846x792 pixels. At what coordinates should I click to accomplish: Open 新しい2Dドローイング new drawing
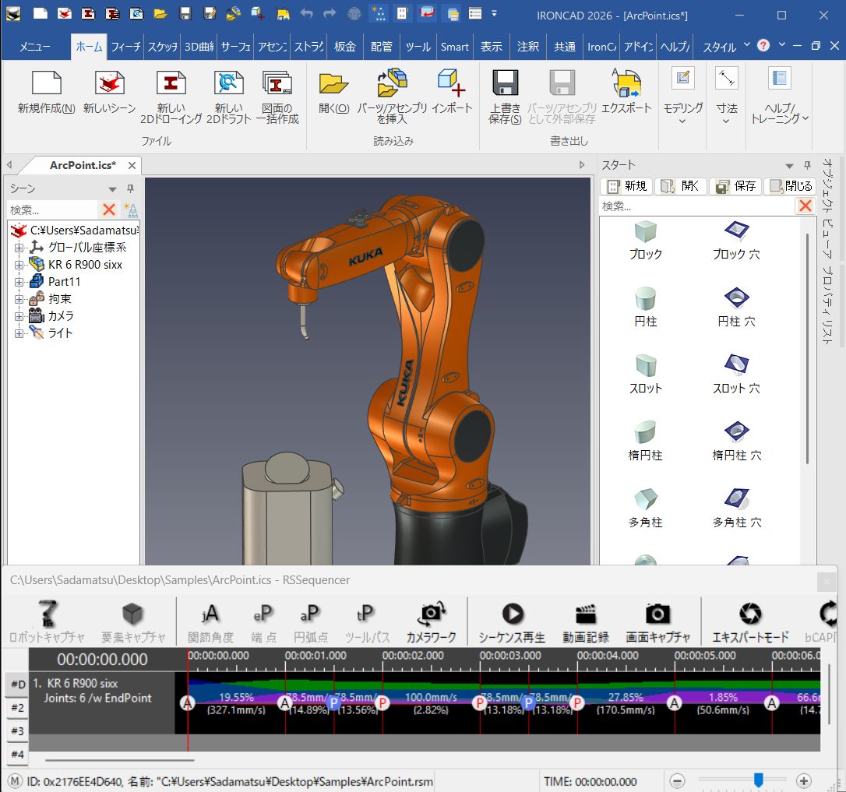(171, 83)
